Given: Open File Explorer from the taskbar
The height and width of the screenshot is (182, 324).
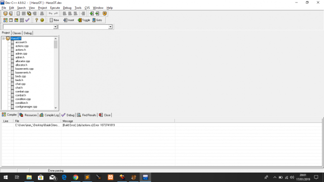Looking at the screenshot, I should coord(29,177).
